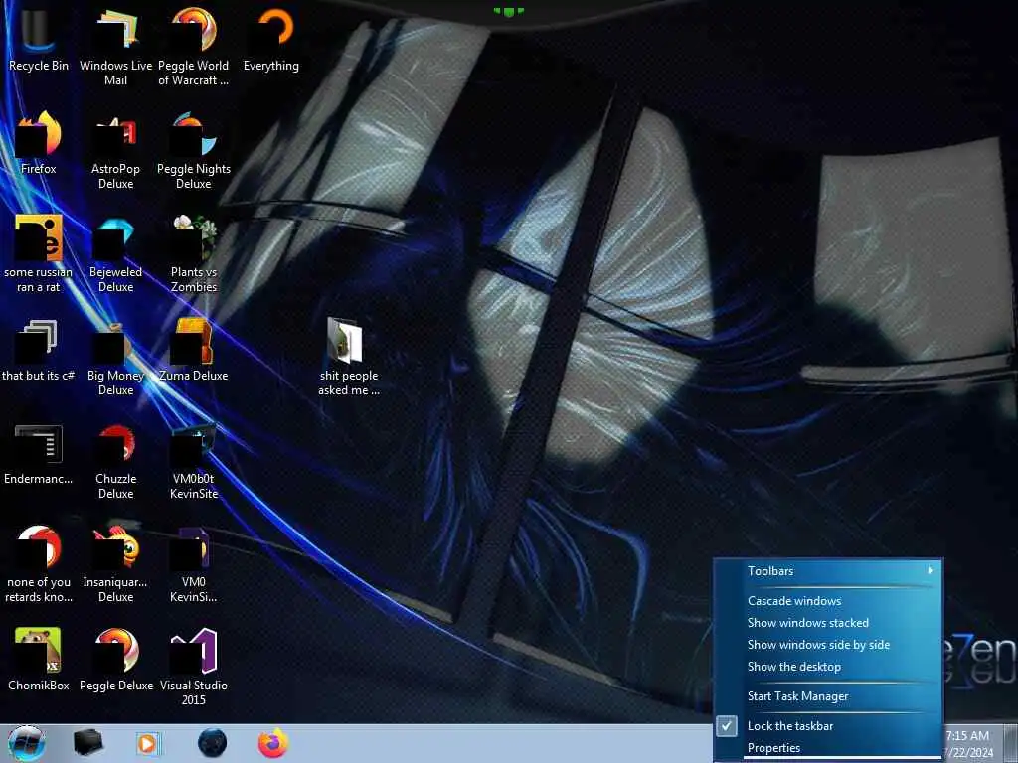Image resolution: width=1018 pixels, height=763 pixels.
Task: Open Firefox from the taskbar
Action: 273,743
